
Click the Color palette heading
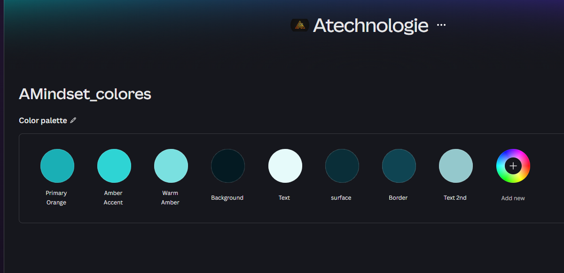(42, 120)
